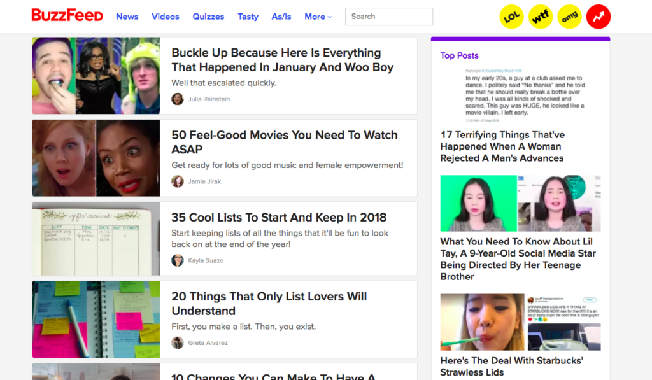652x380 pixels.
Task: Click 'Well that escalated quickly.' description
Action: (223, 83)
